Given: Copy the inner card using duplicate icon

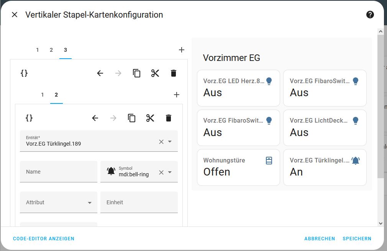Looking at the screenshot, I should tap(132, 118).
